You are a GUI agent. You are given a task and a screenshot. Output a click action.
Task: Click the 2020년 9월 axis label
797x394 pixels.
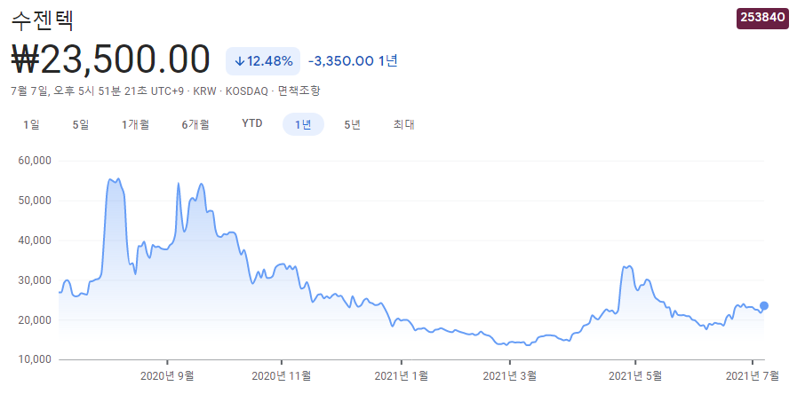click(167, 376)
